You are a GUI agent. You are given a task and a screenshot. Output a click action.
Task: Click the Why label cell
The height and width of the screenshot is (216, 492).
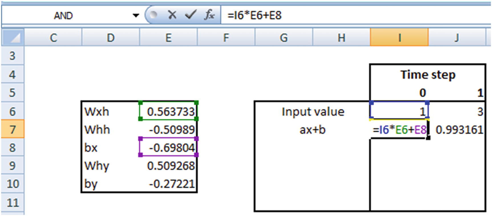click(x=111, y=166)
